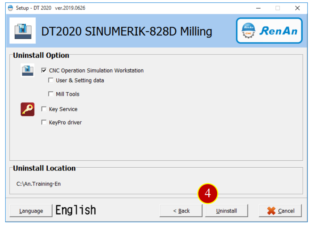Image resolution: width=313 pixels, height=225 pixels.
Task: Click the milling machine icon in the header
Action: point(23,31)
